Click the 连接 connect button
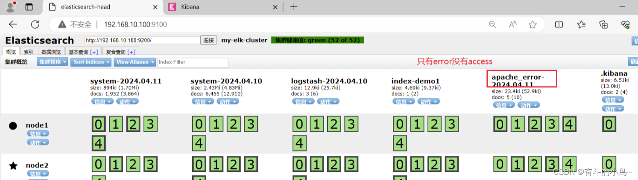The width and height of the screenshot is (638, 180). (208, 40)
